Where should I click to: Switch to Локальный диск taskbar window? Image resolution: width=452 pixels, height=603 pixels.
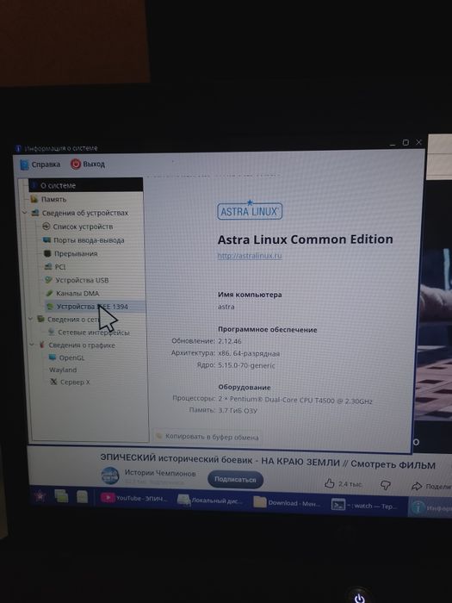tap(210, 500)
